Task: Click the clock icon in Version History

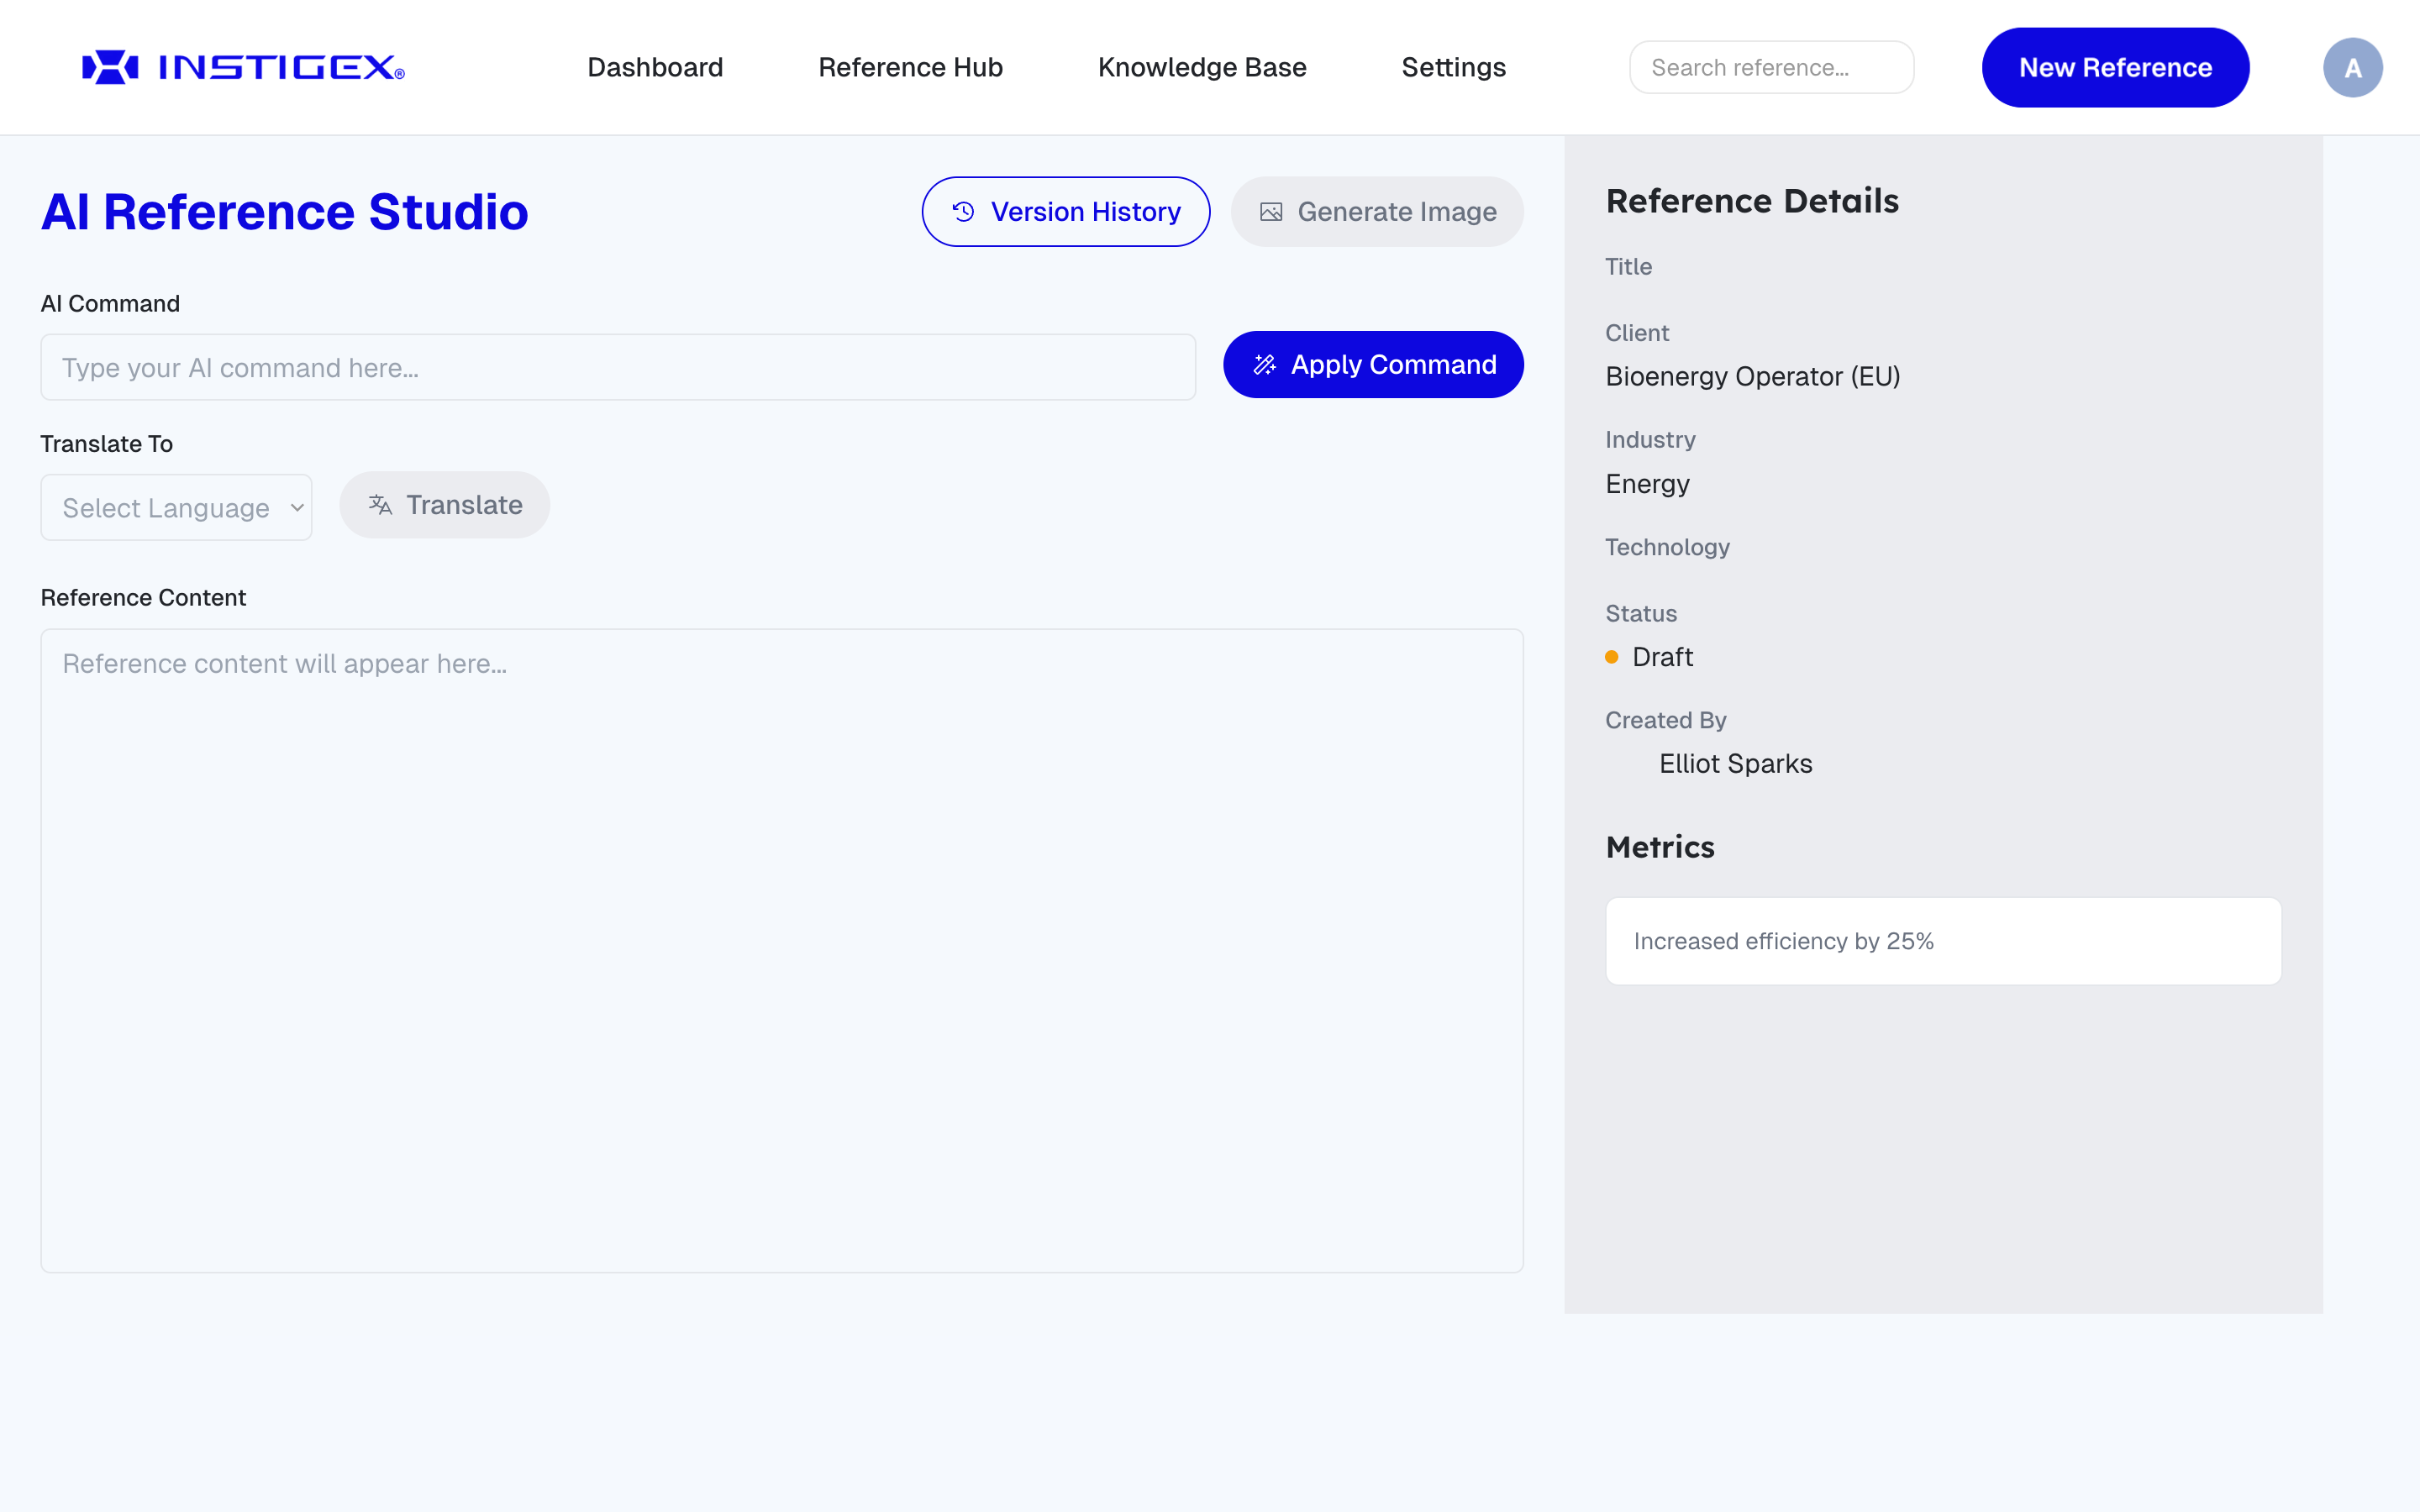Action: click(963, 212)
